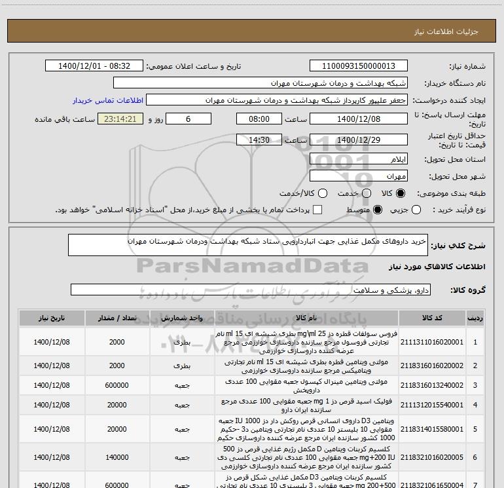
Task: Click the validity time 14:30 field
Action: coord(259,140)
